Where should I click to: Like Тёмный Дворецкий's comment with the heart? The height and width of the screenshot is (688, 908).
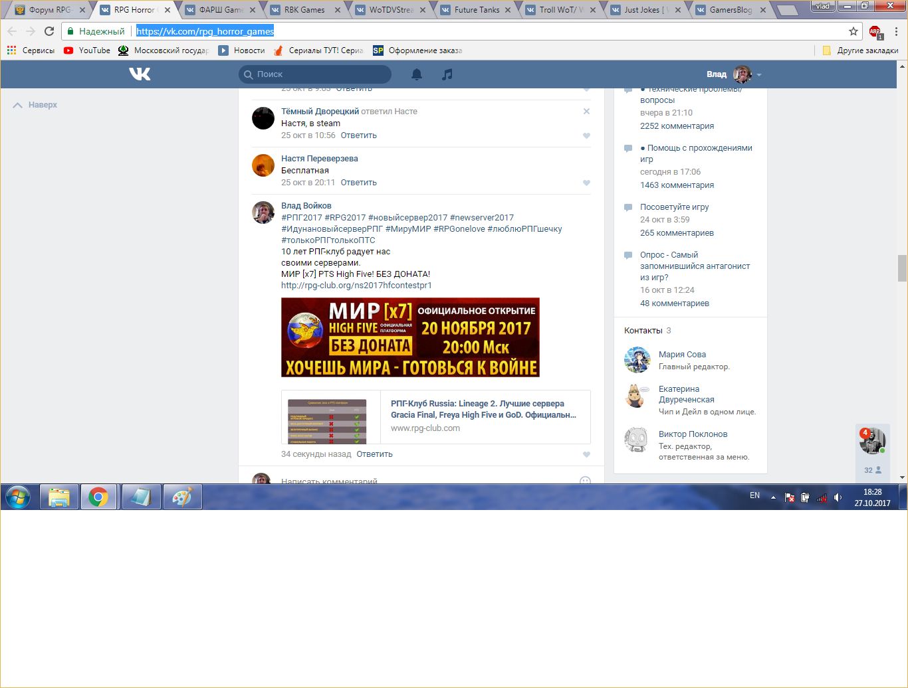pos(586,135)
